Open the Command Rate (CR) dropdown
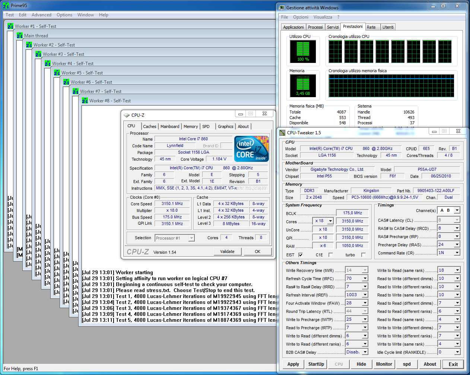 click(x=457, y=253)
